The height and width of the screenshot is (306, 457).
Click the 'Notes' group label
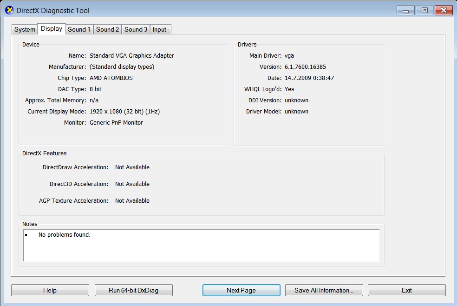pos(30,224)
